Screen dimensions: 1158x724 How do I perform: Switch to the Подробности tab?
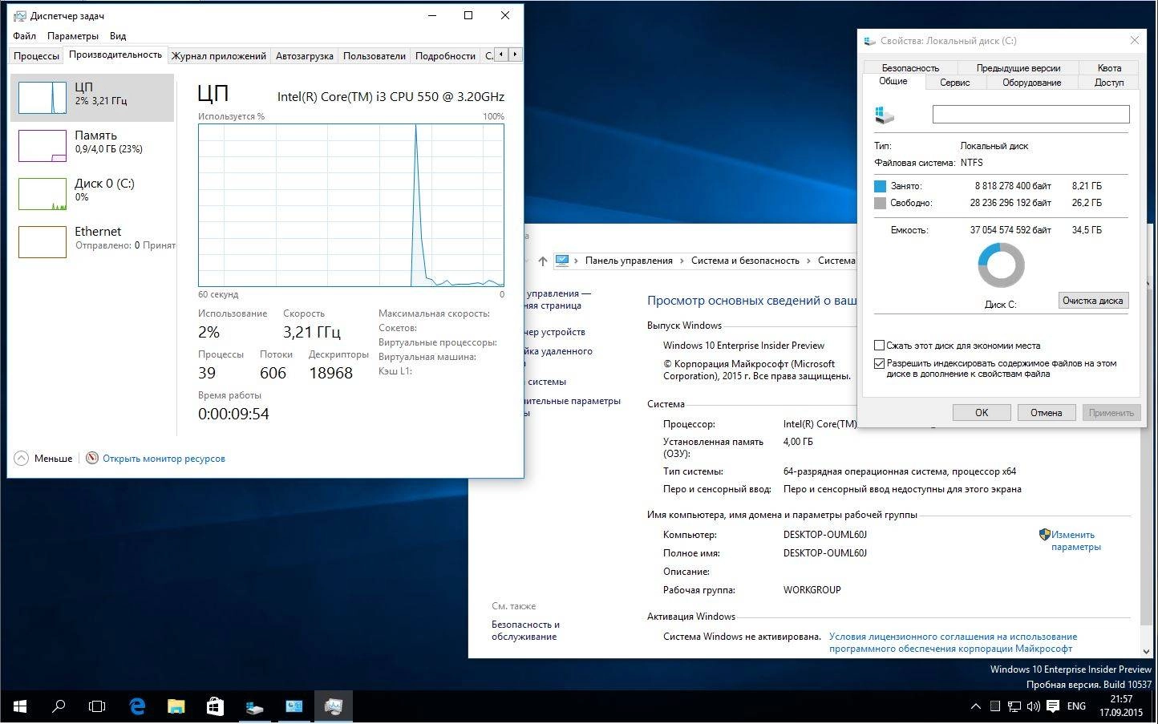445,56
